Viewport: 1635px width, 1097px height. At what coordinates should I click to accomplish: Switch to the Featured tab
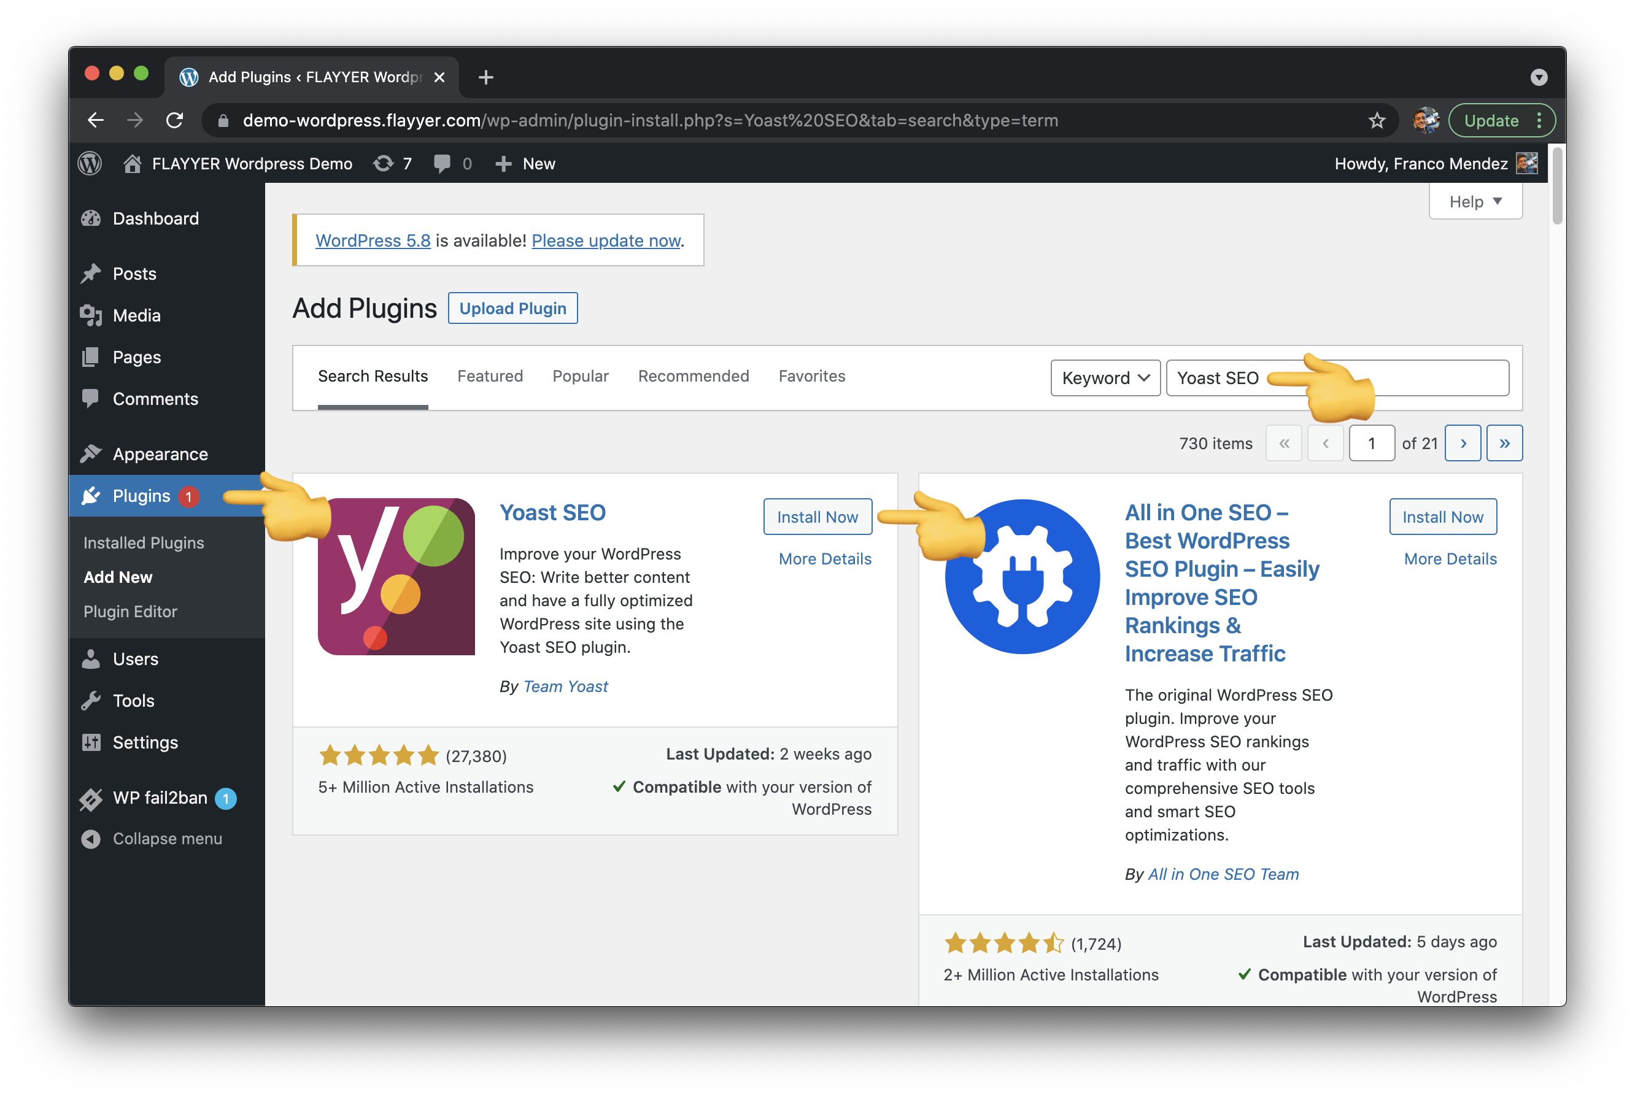tap(490, 376)
